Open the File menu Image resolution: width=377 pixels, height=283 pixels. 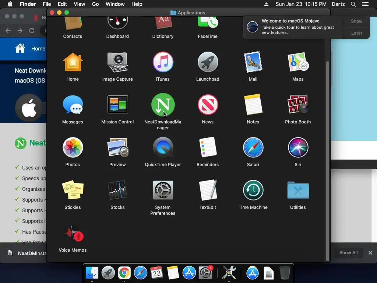click(47, 4)
